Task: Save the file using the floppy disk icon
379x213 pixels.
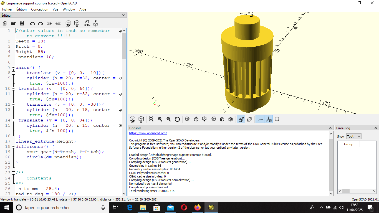Action: click(x=22, y=23)
